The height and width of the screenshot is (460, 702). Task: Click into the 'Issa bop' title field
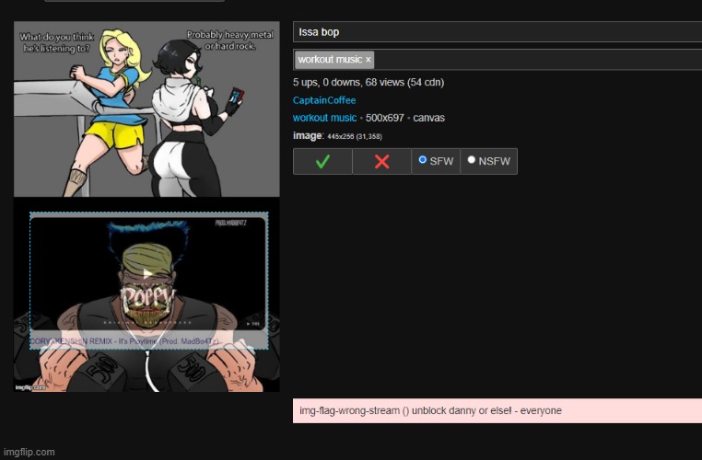[497, 32]
